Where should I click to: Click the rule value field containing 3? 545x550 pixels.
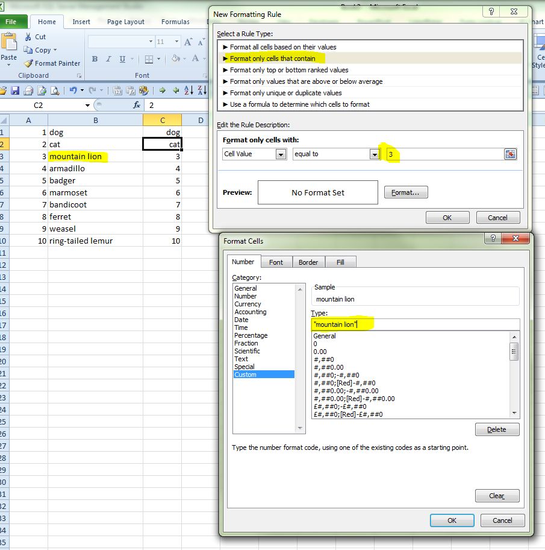445,154
